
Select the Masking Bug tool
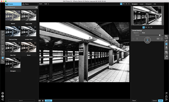coord(3,38)
